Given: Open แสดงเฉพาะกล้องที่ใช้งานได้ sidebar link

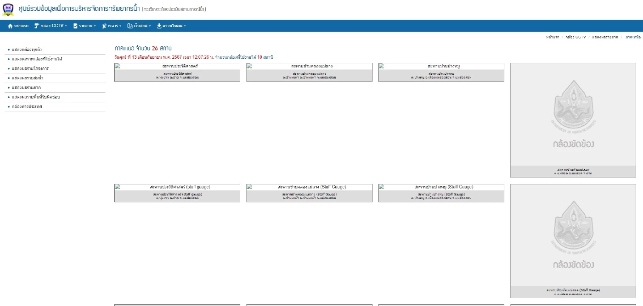Looking at the screenshot, I should (37, 59).
